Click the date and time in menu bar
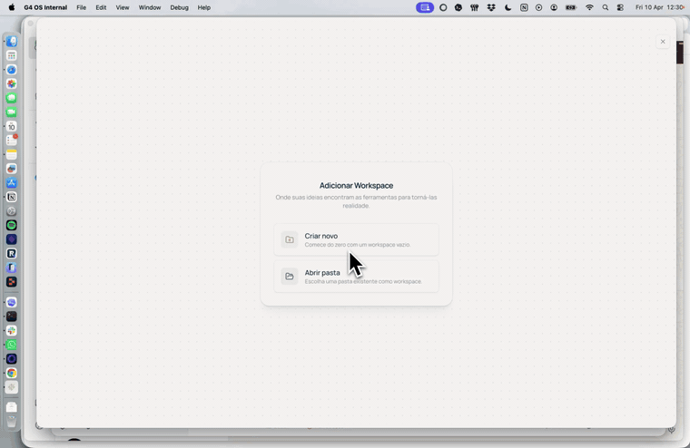The image size is (690, 448). pos(660,7)
